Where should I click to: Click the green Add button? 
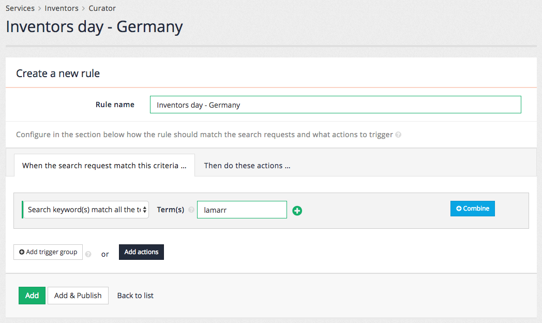[x=32, y=295]
